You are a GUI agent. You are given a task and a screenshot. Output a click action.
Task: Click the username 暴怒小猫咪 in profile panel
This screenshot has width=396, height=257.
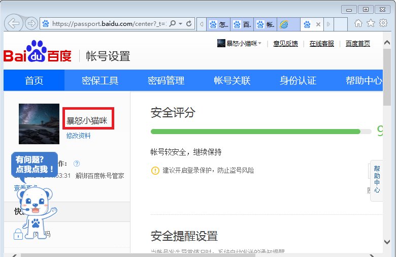[x=87, y=121]
